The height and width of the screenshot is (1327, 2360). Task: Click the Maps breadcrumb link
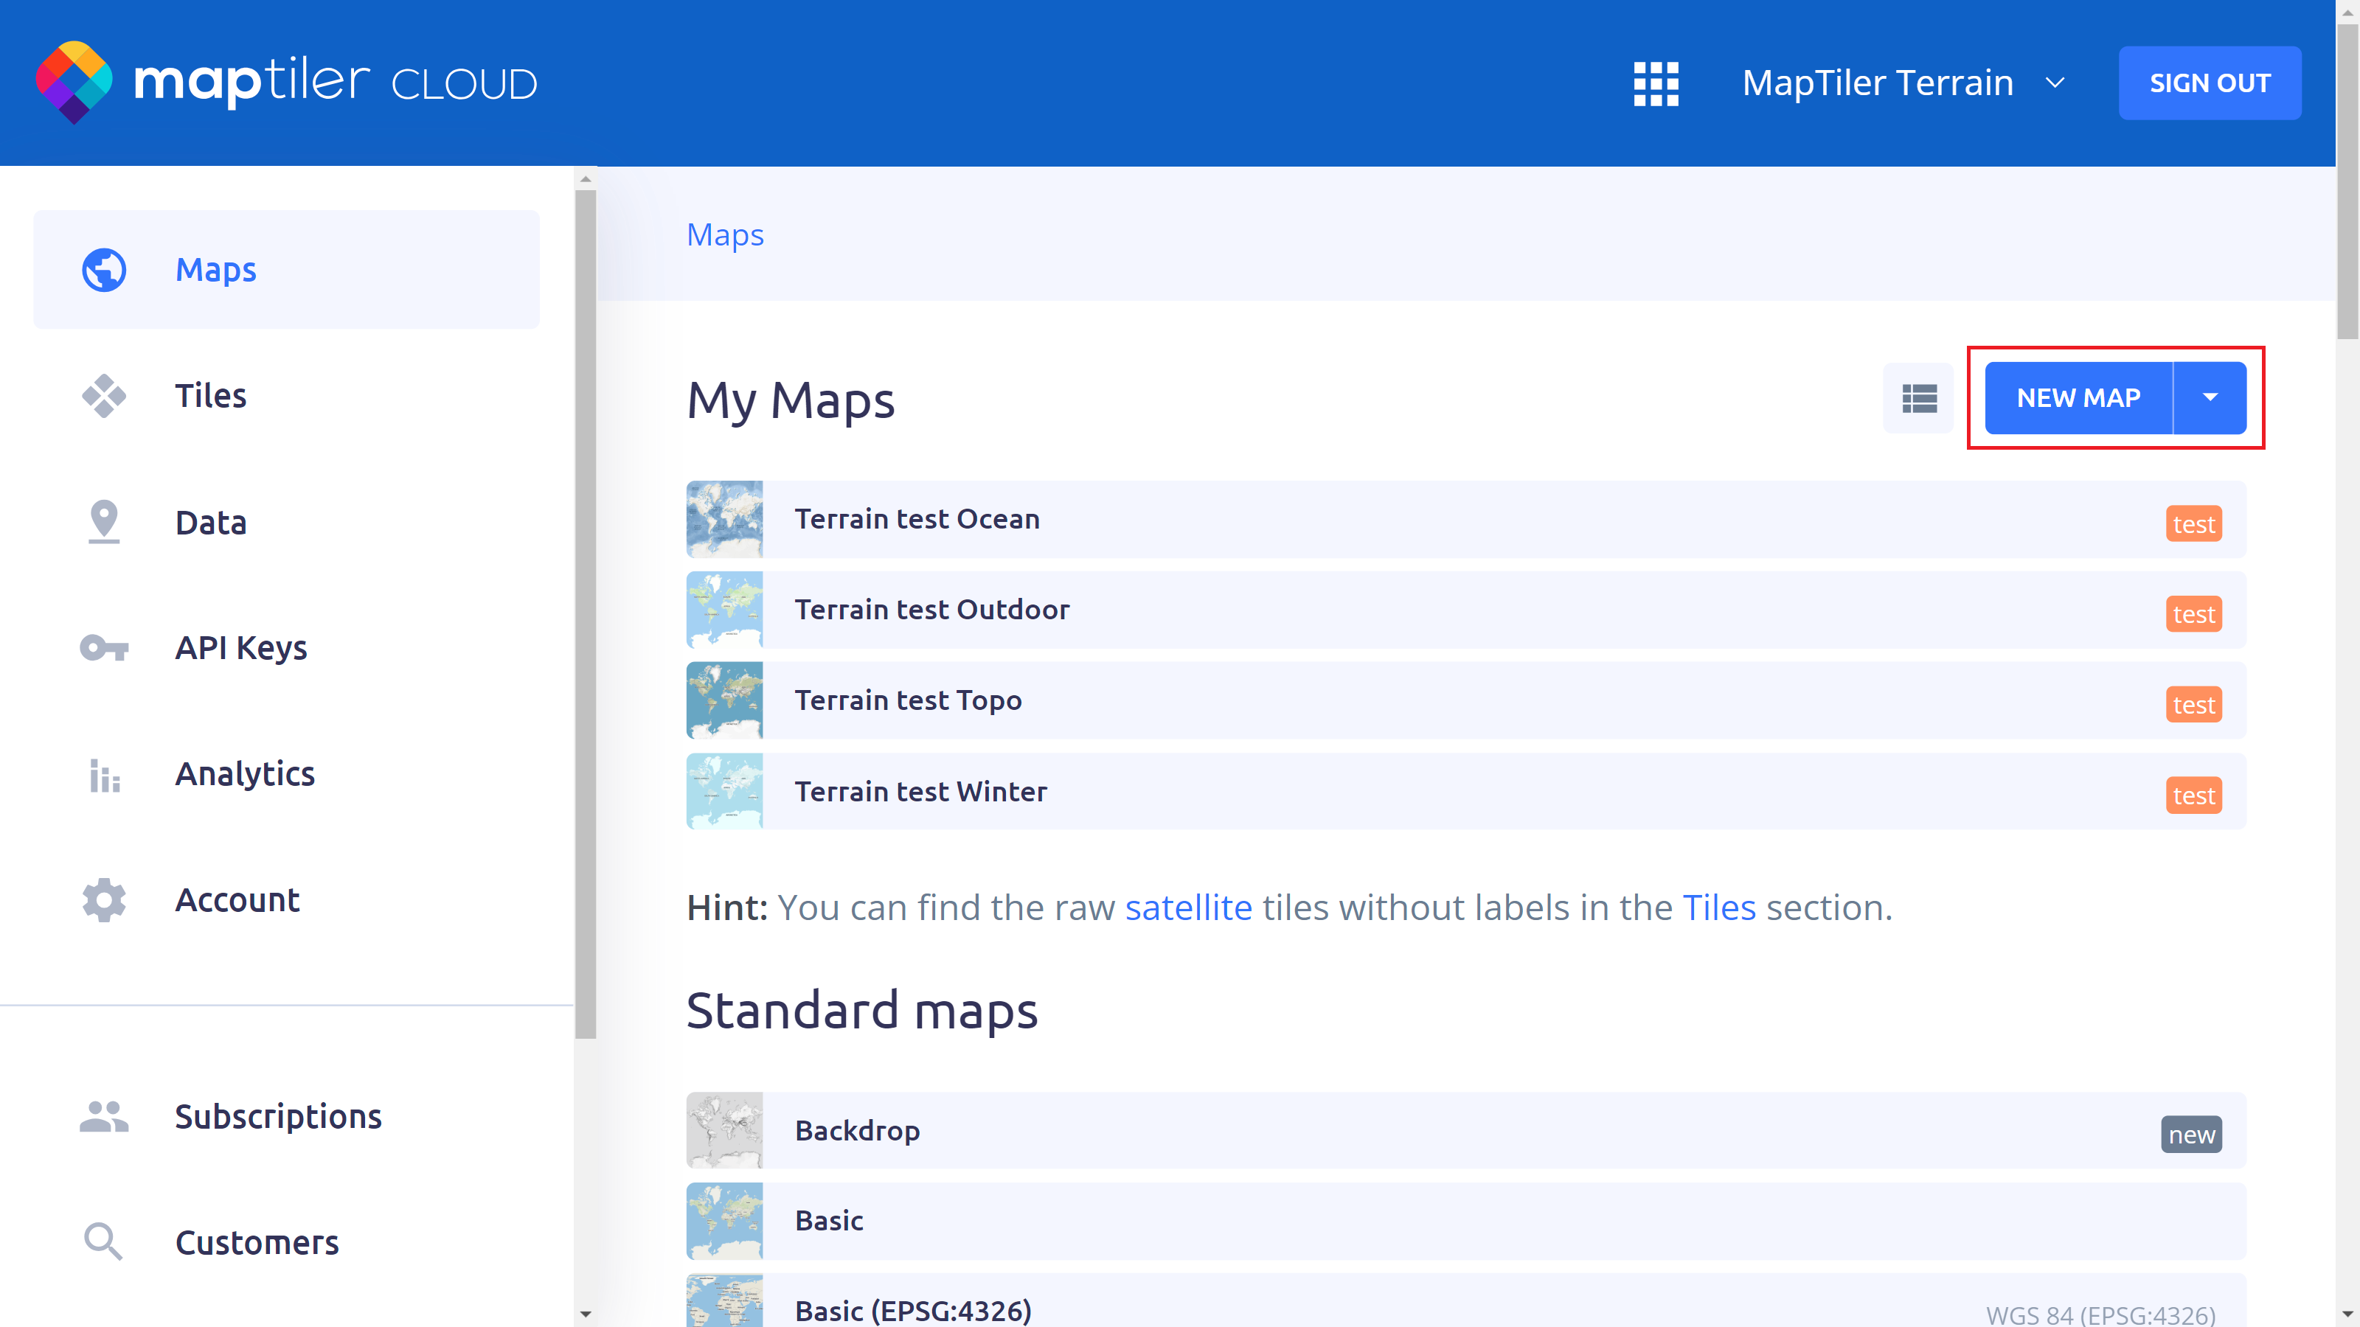[725, 234]
